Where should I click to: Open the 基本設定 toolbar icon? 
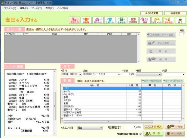[169, 20]
